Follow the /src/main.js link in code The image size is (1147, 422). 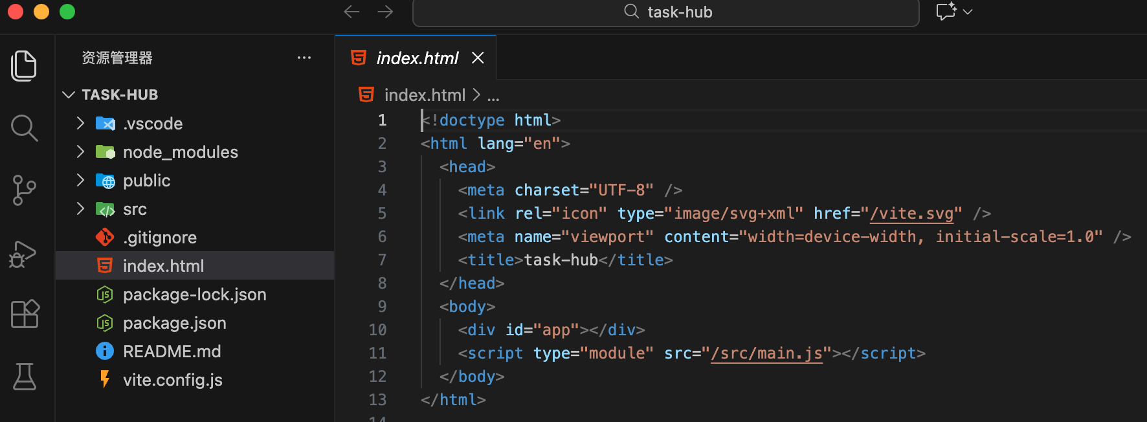coord(766,353)
